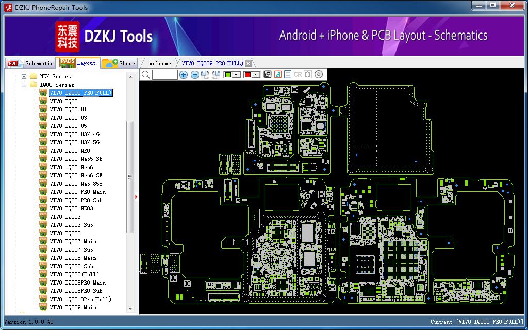Click the magnifier search icon in the layout toolbar
The height and width of the screenshot is (330, 528).
coord(145,75)
